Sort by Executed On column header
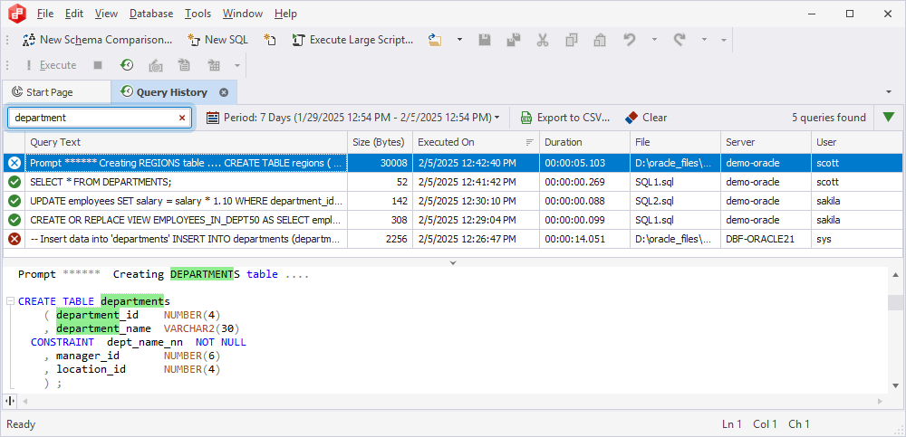The width and height of the screenshot is (906, 437). (x=477, y=142)
